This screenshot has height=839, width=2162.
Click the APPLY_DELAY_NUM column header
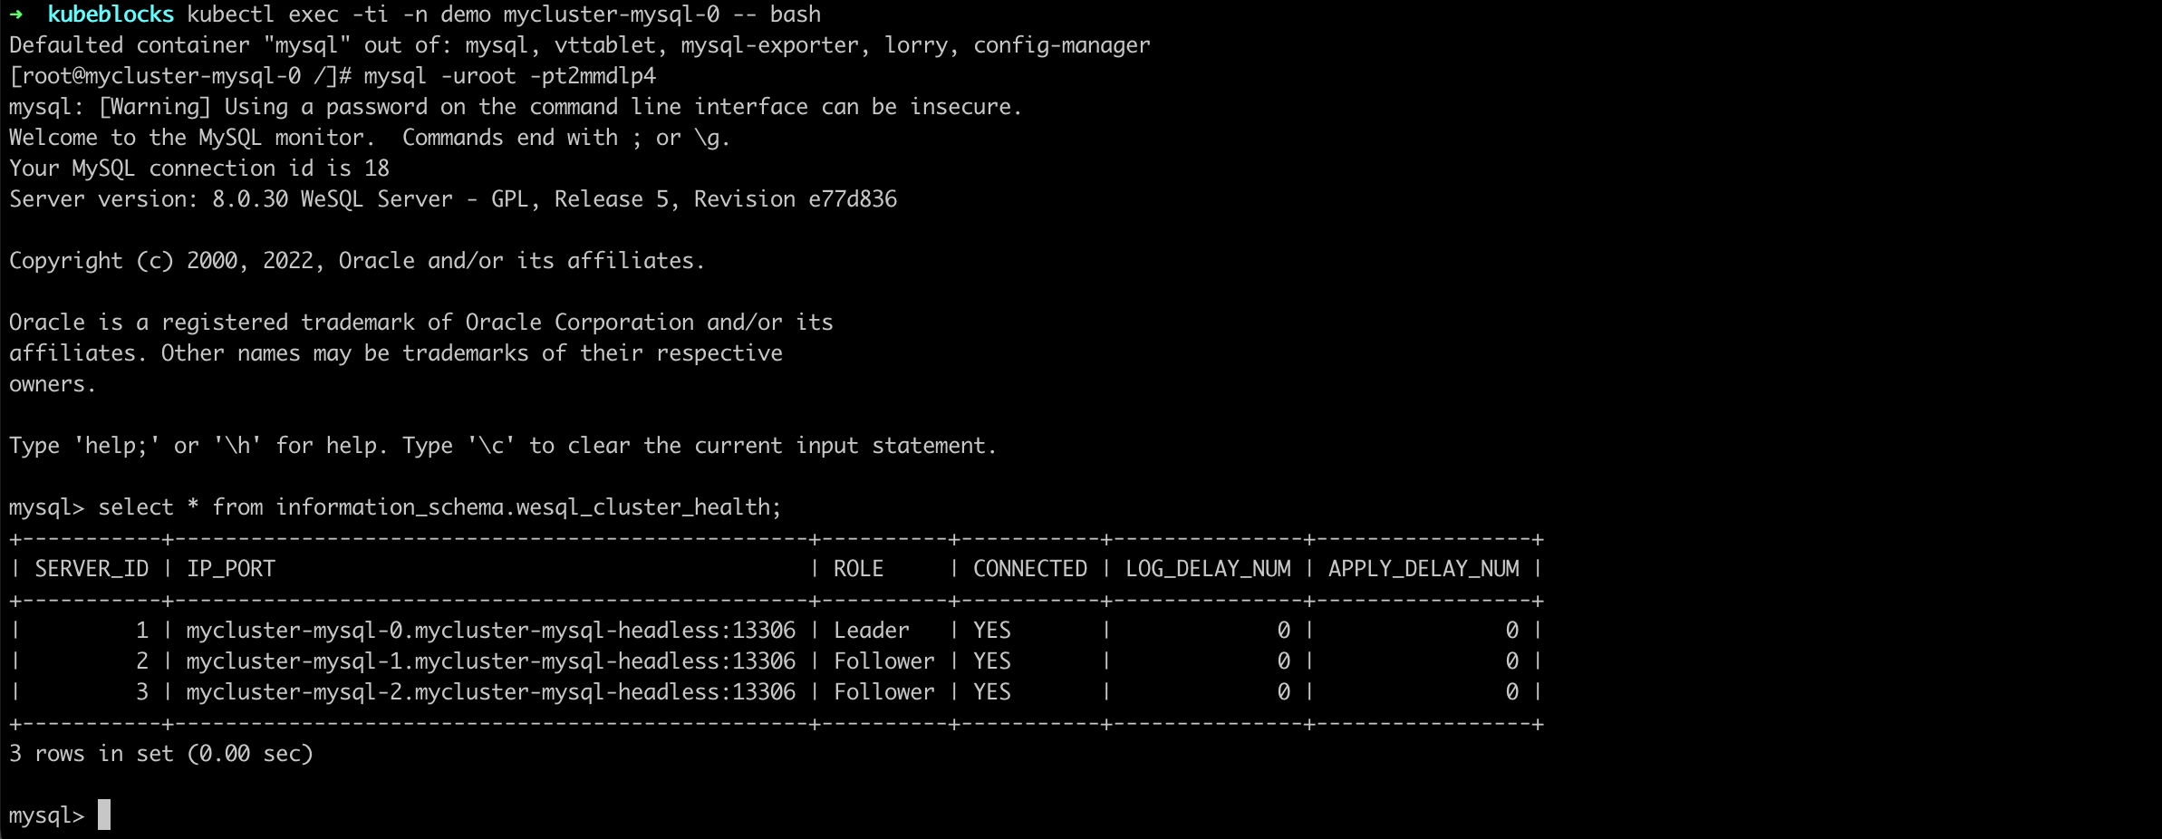tap(1423, 569)
